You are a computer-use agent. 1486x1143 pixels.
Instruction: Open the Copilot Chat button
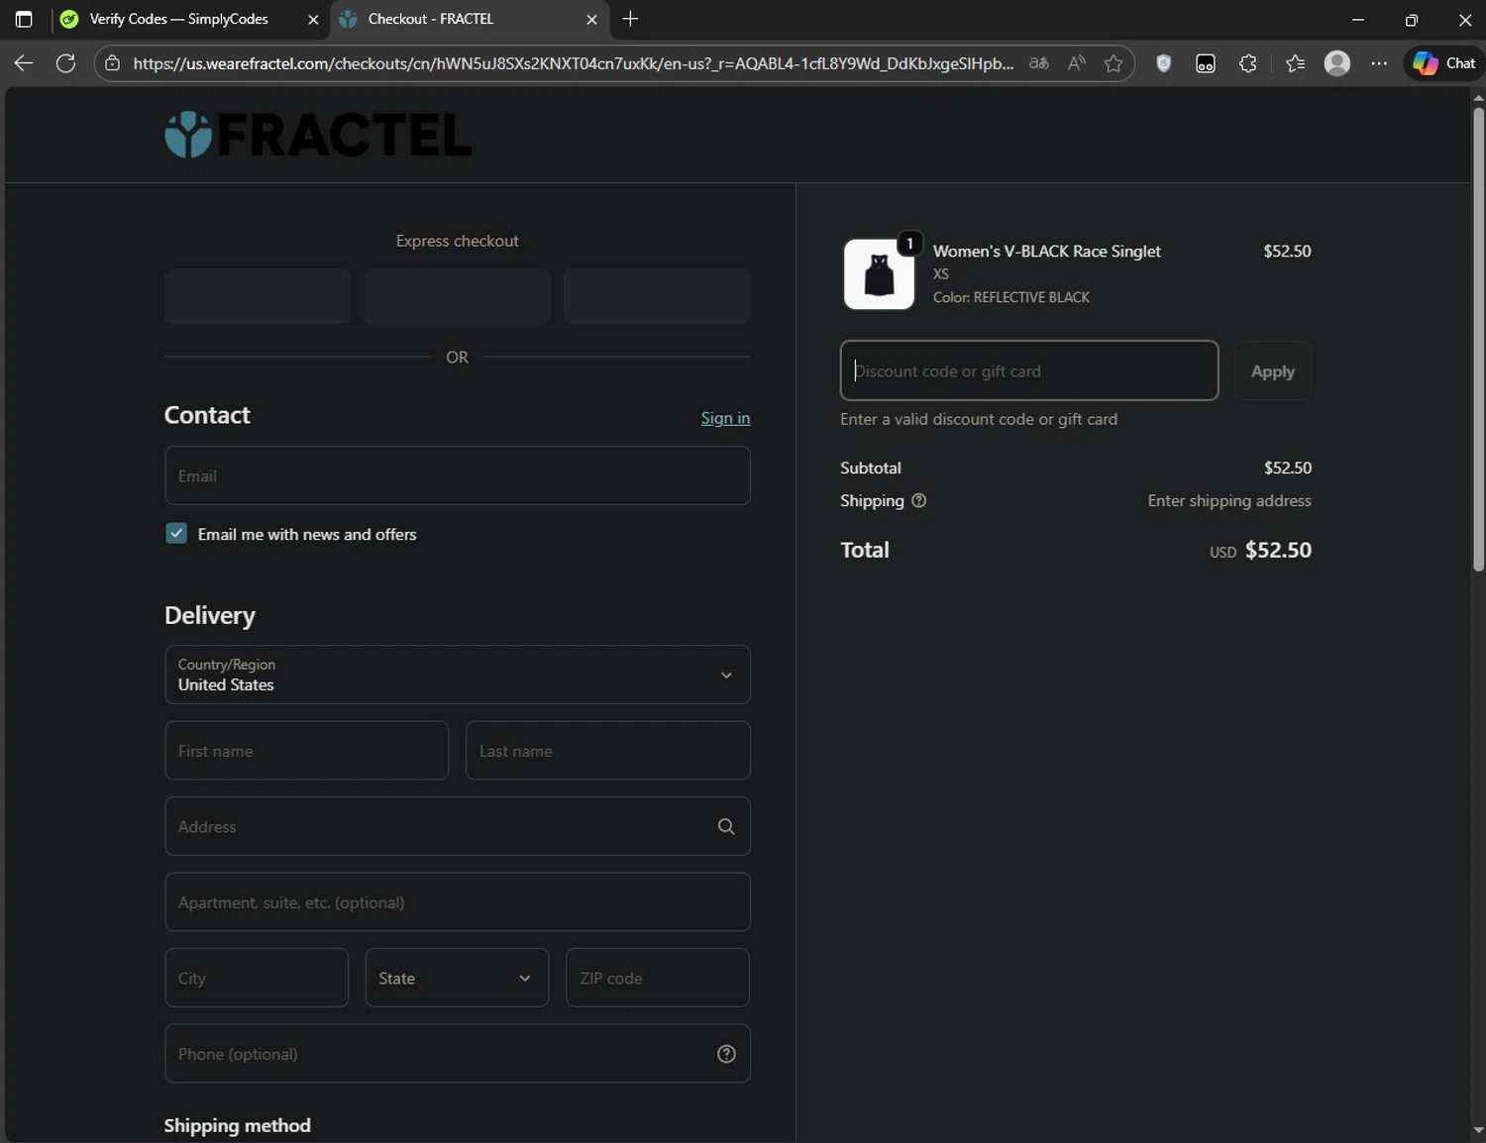[x=1444, y=63]
